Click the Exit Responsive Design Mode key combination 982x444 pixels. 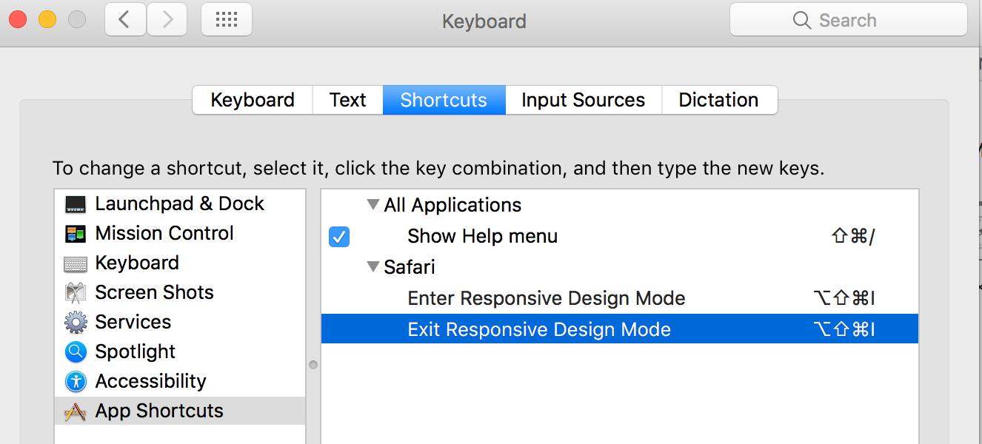pyautogui.click(x=844, y=329)
